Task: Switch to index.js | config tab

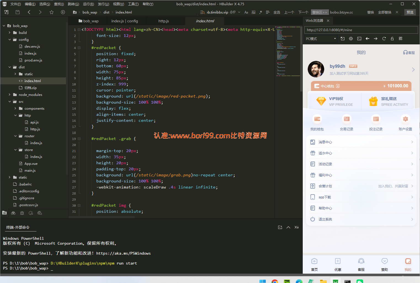Action: tap(124, 21)
